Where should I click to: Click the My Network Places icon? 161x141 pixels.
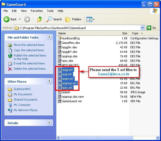(10, 110)
